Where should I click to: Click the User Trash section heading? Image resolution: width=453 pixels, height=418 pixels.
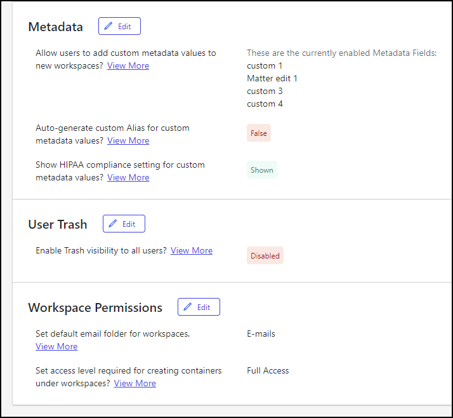pos(58,224)
